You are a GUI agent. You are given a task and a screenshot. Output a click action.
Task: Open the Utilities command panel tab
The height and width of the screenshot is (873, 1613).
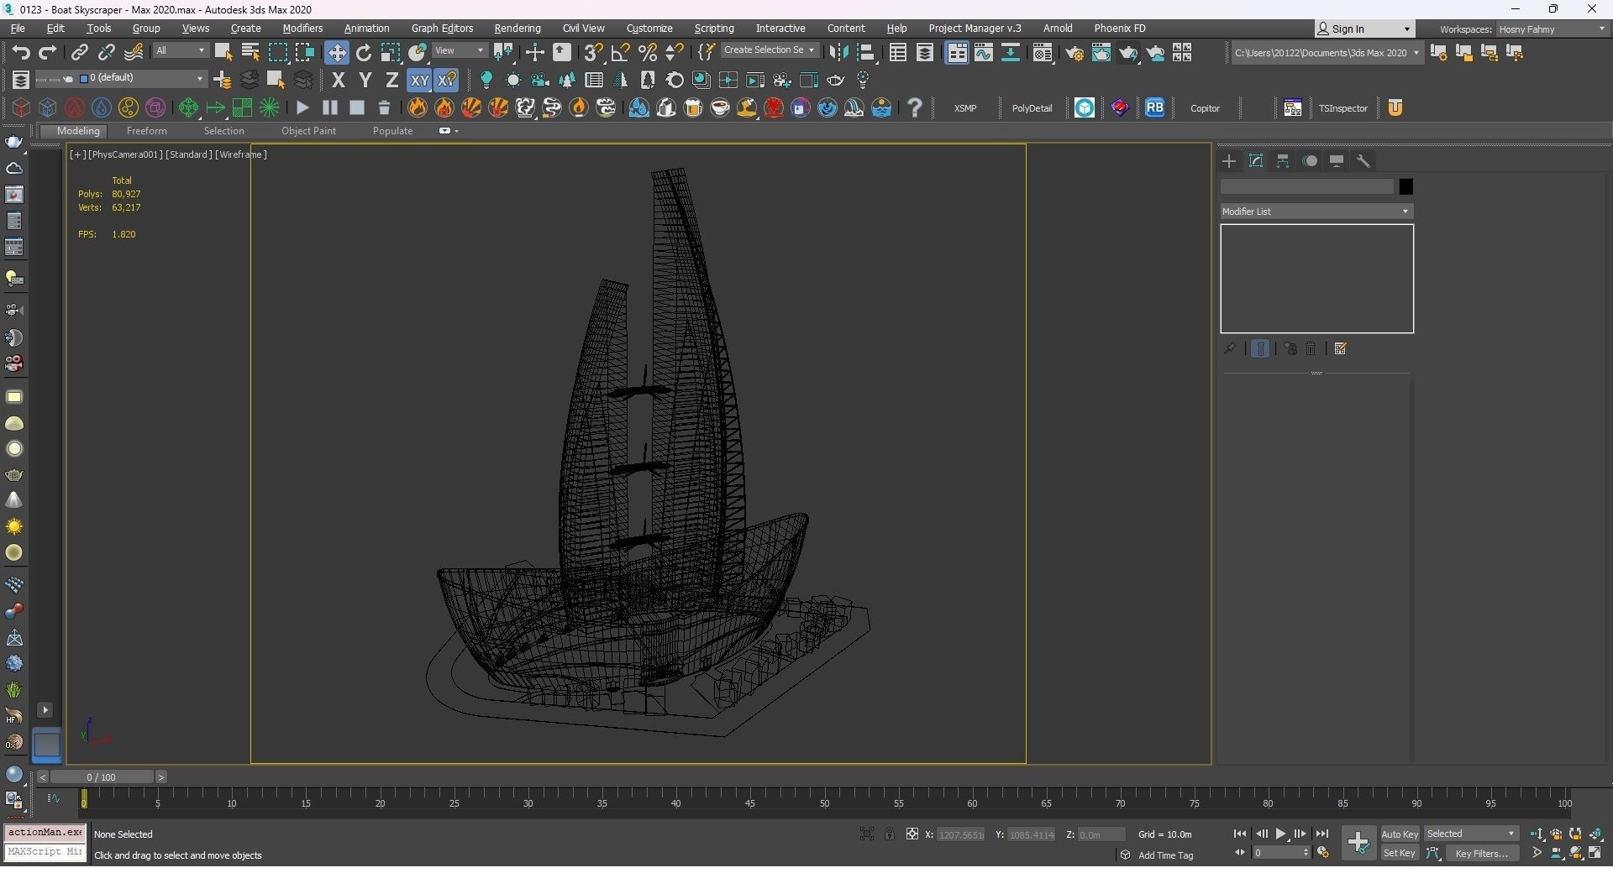[x=1363, y=161]
